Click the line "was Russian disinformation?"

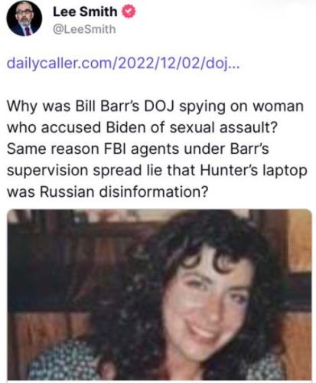pos(108,191)
